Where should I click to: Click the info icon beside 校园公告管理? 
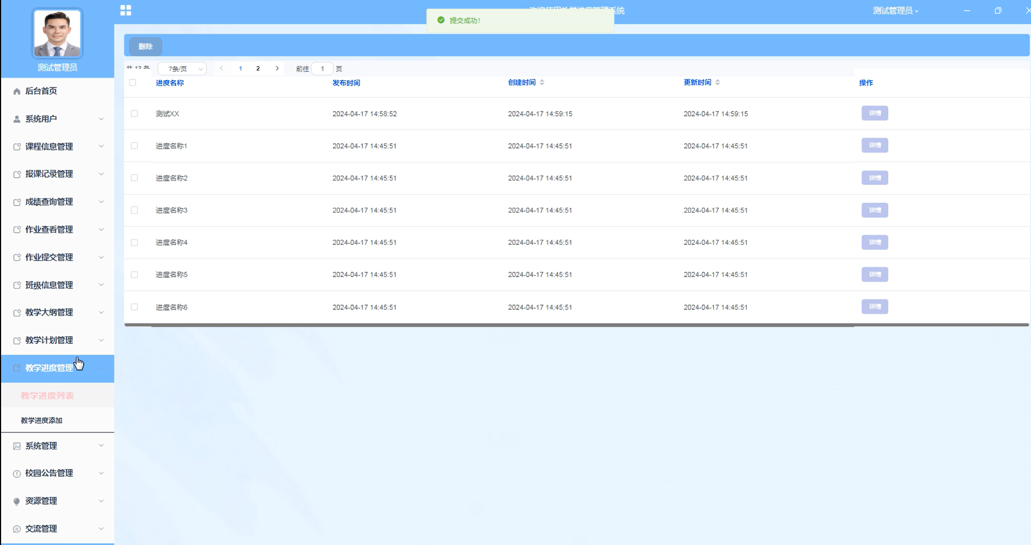[17, 473]
